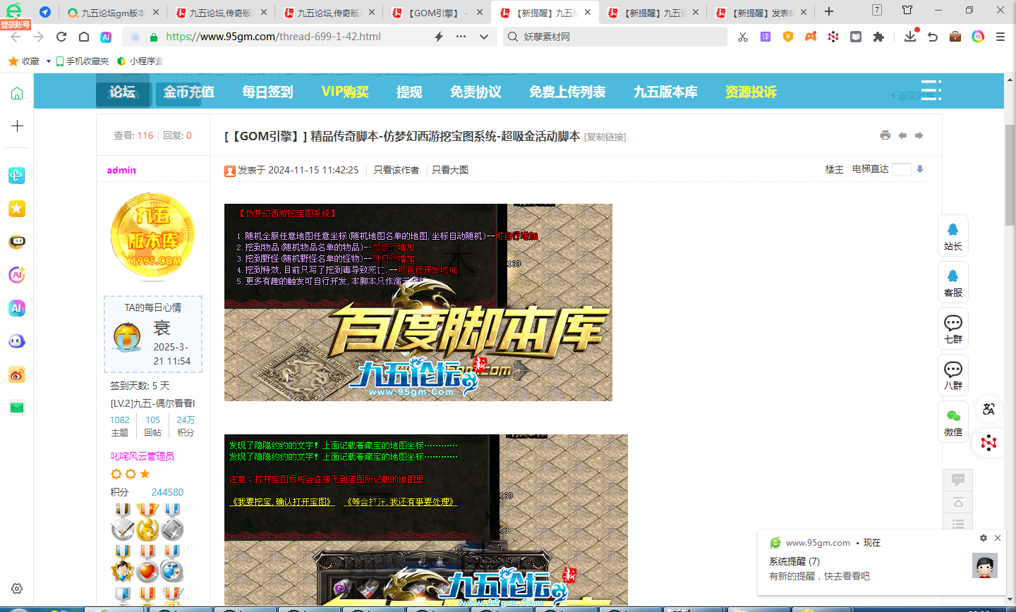The width and height of the screenshot is (1016, 612).
Task: Open green mail icon in sidebar
Action: click(x=17, y=408)
